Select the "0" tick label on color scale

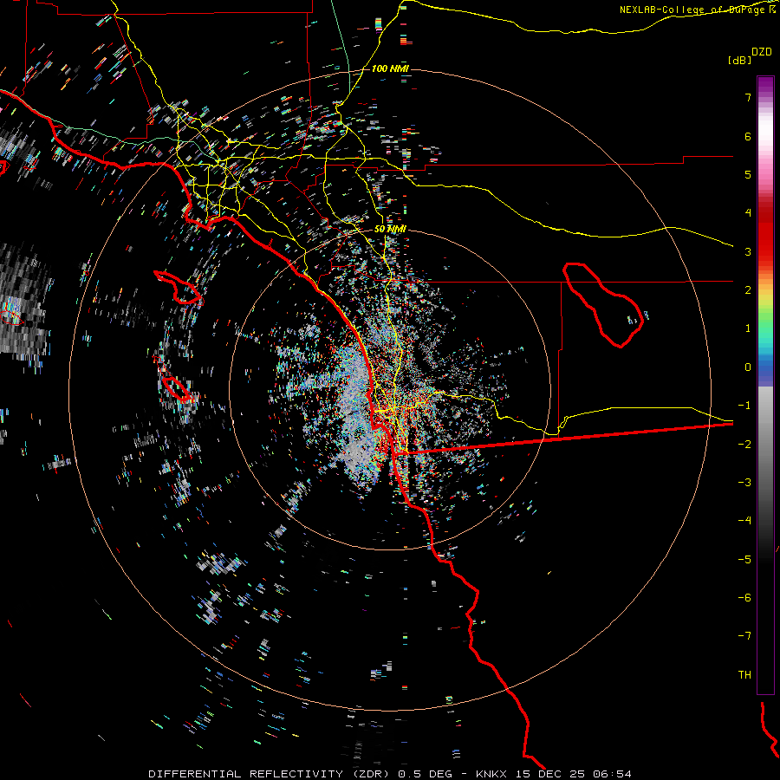click(748, 367)
